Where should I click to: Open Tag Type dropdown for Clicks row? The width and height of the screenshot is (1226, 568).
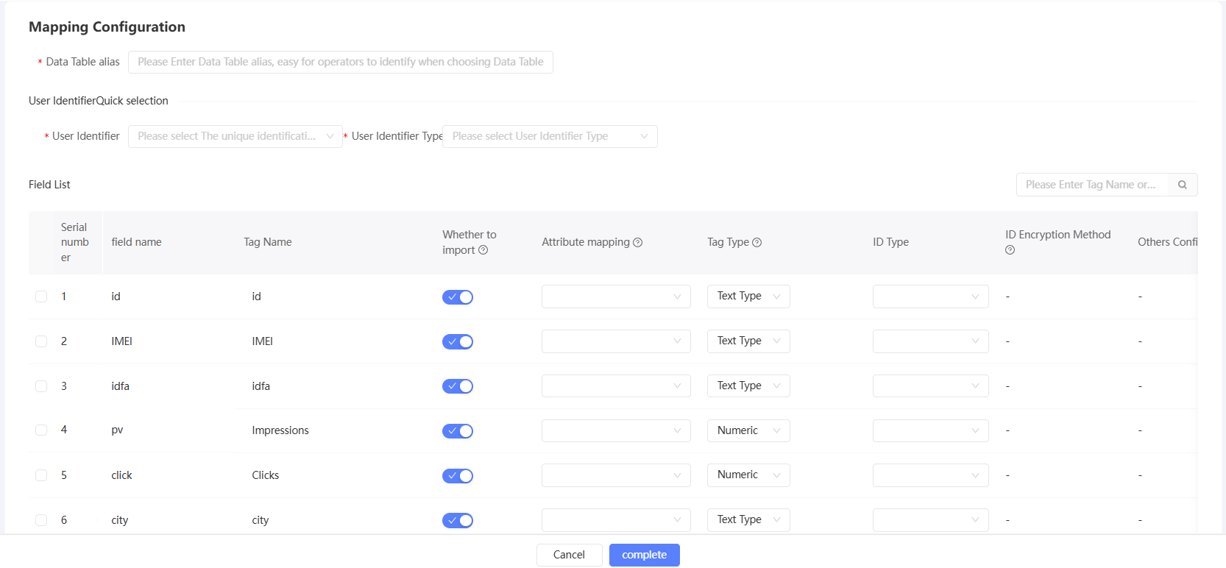pyautogui.click(x=748, y=475)
